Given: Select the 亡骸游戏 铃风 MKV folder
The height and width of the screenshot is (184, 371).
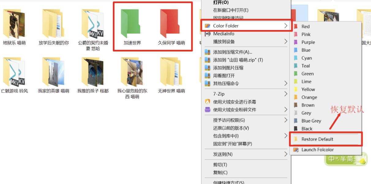Looking at the screenshot, I should coord(14,72).
